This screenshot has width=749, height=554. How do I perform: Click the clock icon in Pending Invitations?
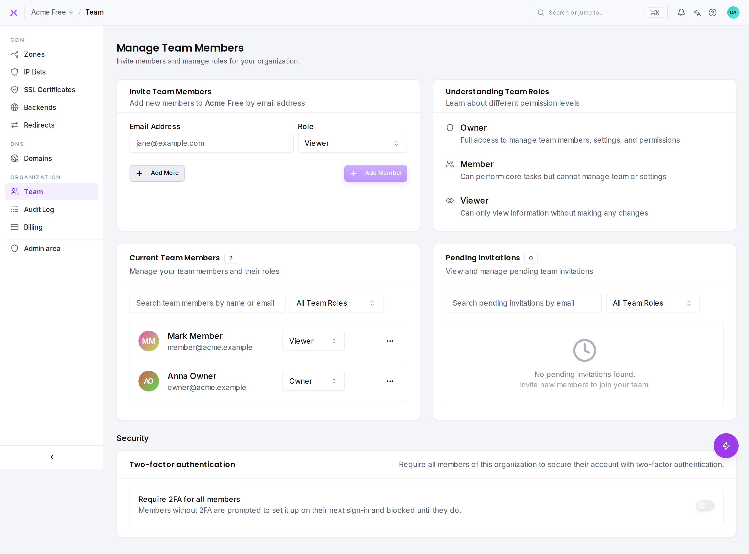[x=584, y=350]
